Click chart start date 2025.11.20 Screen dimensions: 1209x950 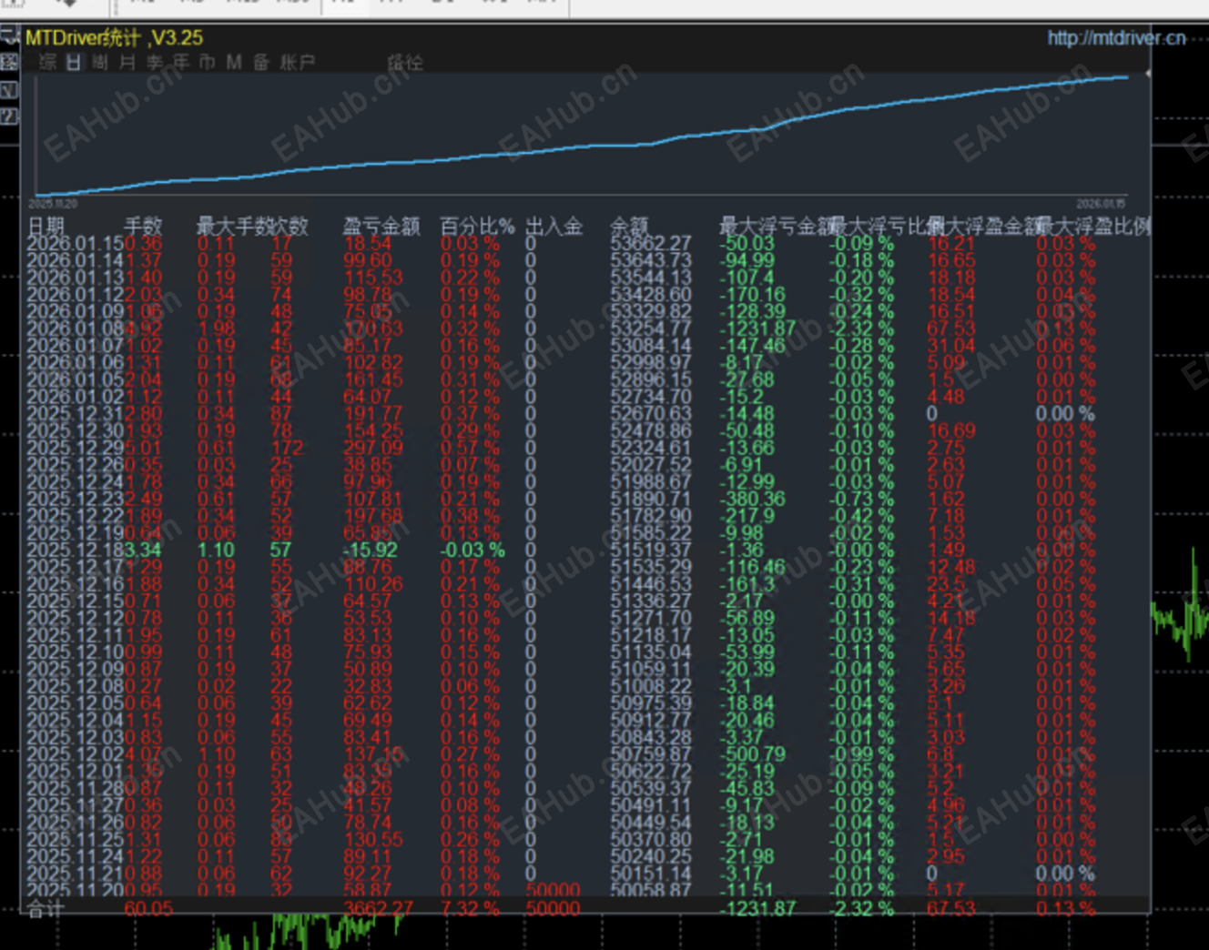point(54,204)
